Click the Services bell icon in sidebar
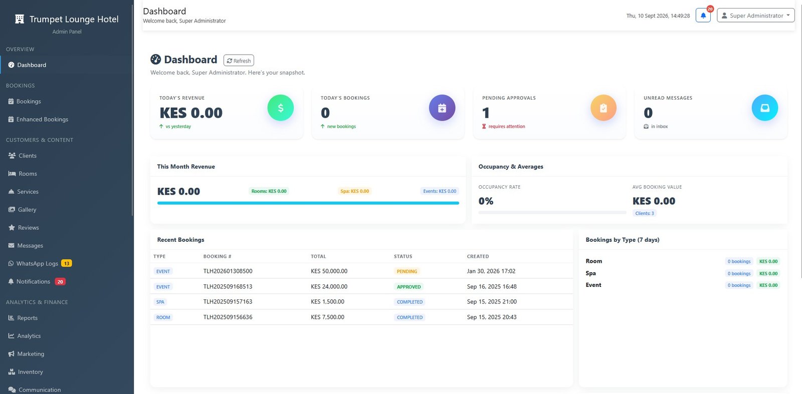 [x=12, y=192]
